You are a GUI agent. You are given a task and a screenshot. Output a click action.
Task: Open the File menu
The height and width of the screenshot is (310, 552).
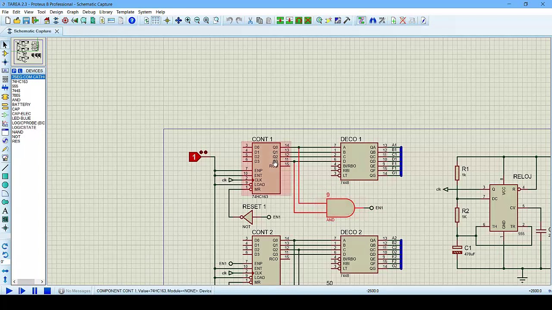click(x=5, y=12)
